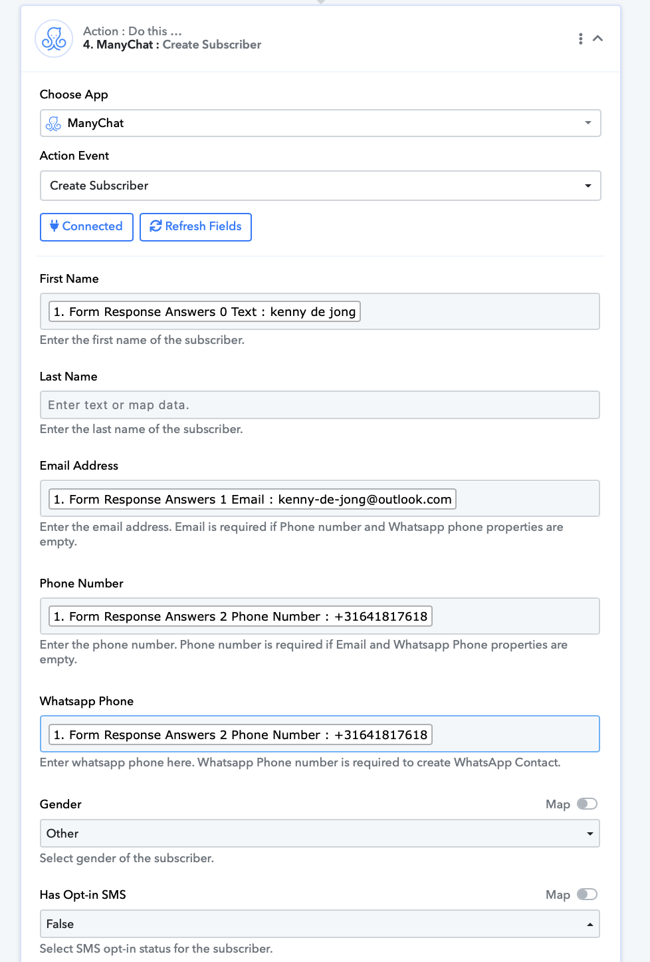
Task: Click the Phone Number field
Action: click(320, 616)
